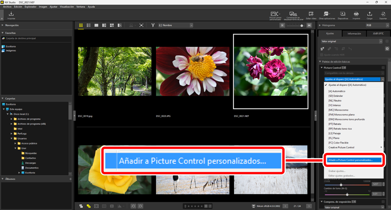Switch to the Información tab

tap(354, 33)
